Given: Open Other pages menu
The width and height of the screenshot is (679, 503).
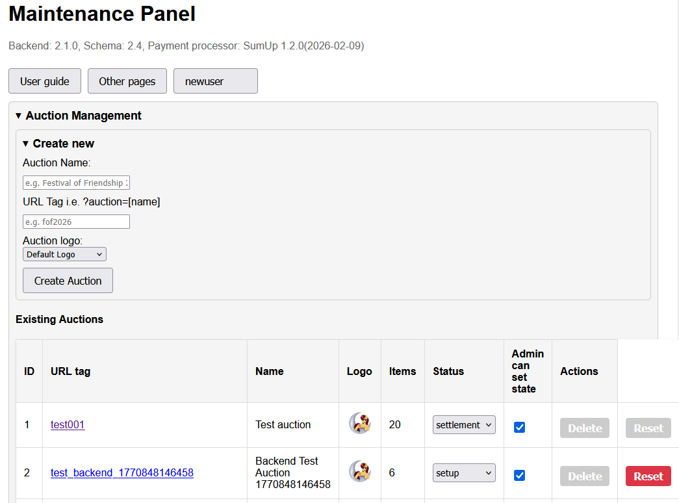Looking at the screenshot, I should (127, 81).
